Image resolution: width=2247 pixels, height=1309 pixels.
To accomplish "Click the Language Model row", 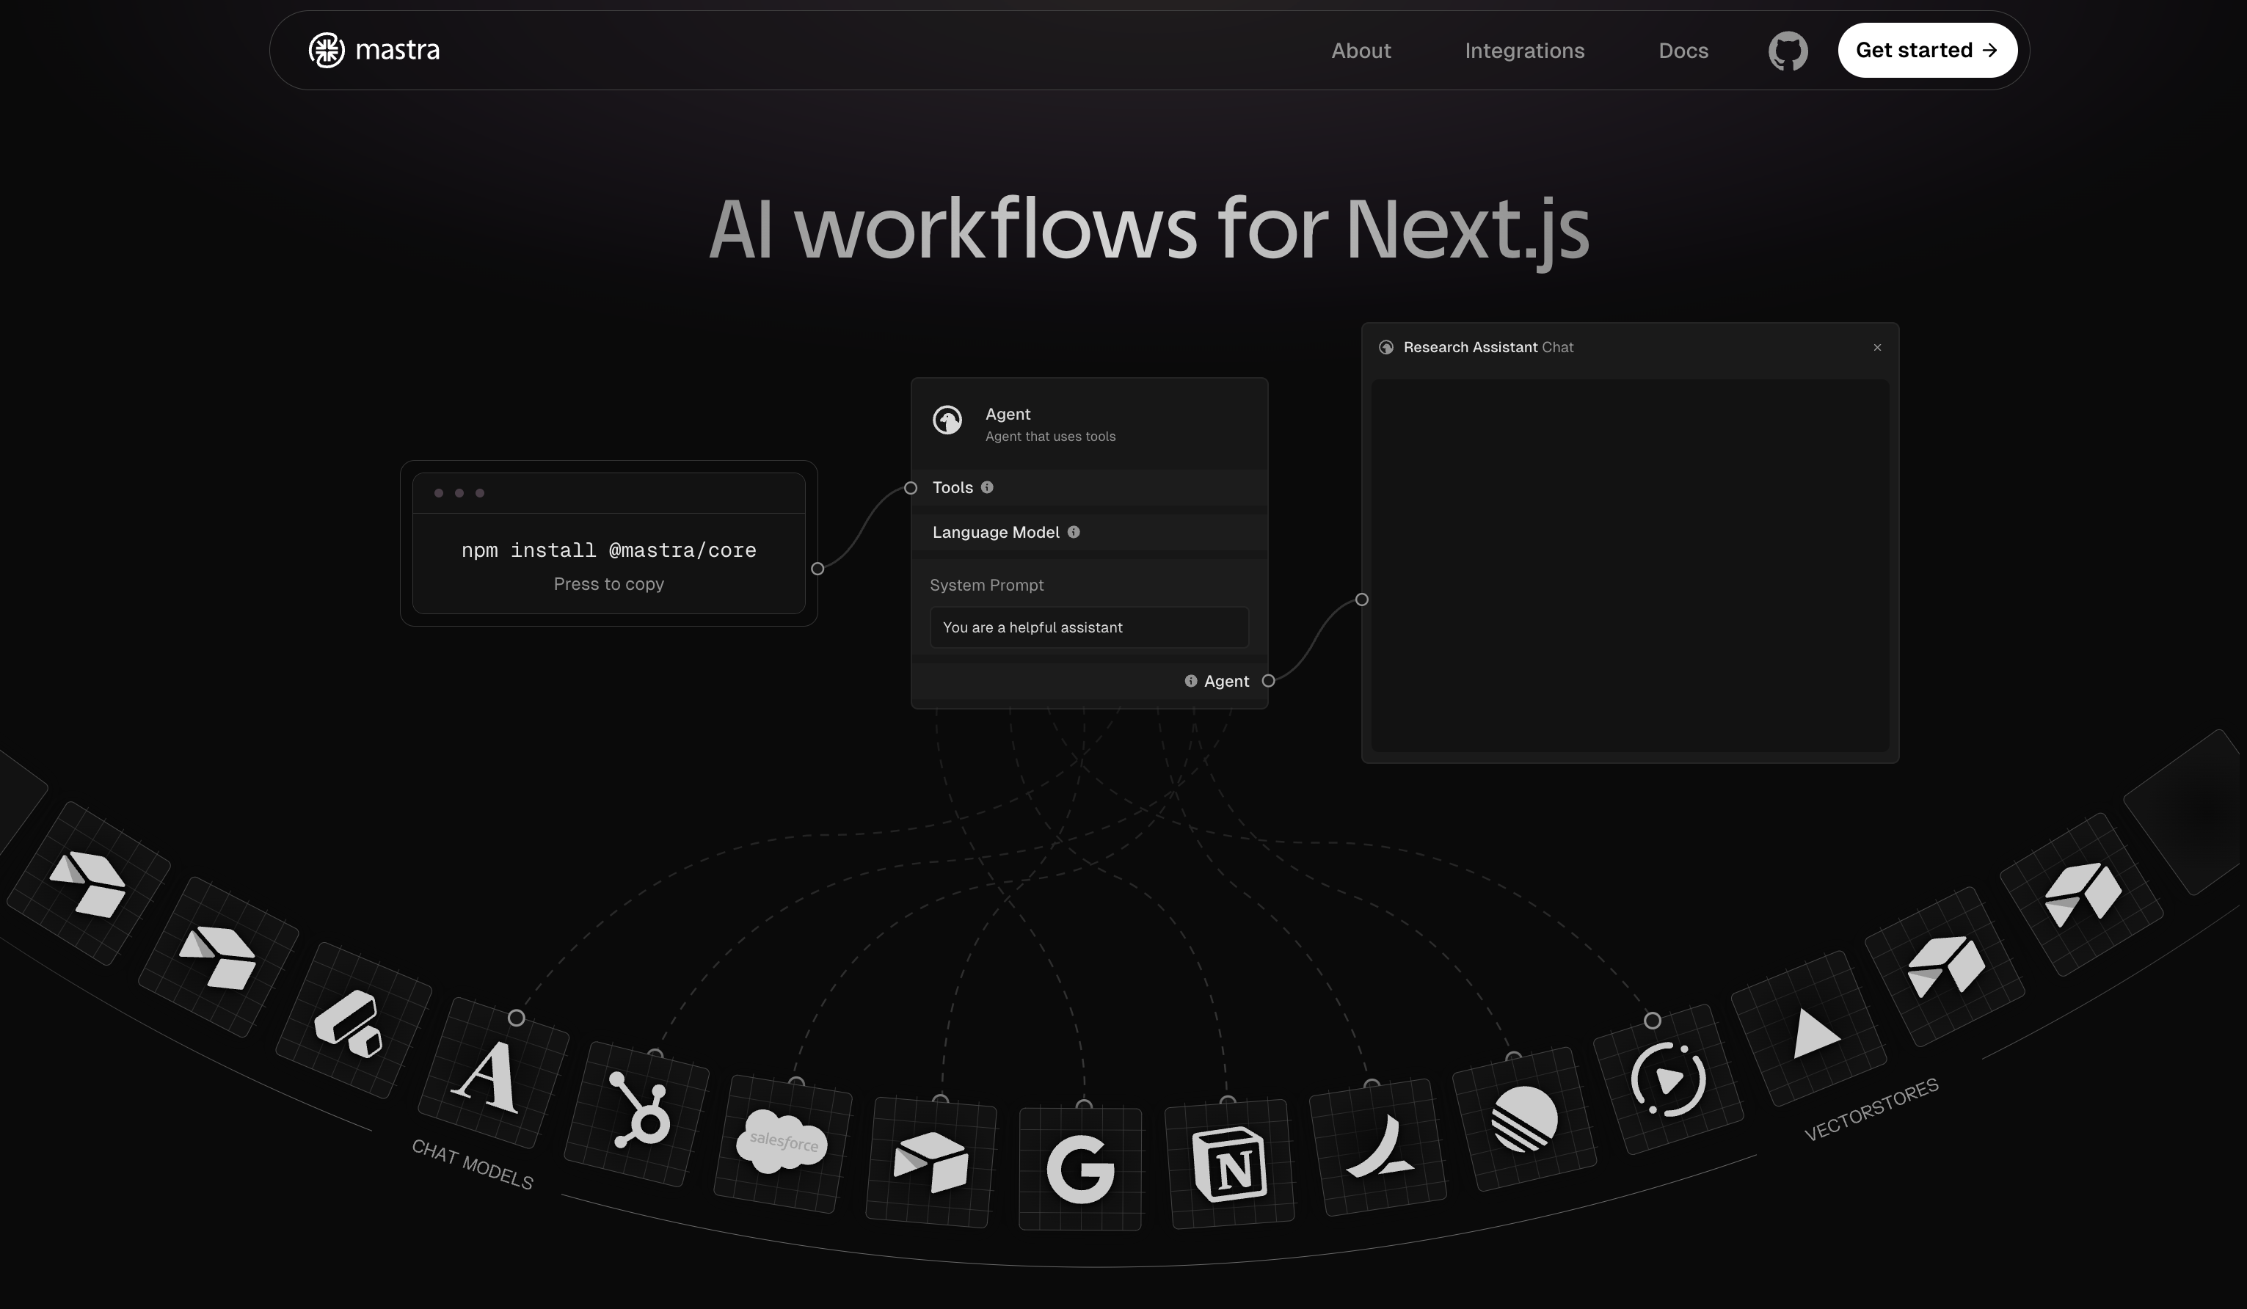I will pos(1089,533).
